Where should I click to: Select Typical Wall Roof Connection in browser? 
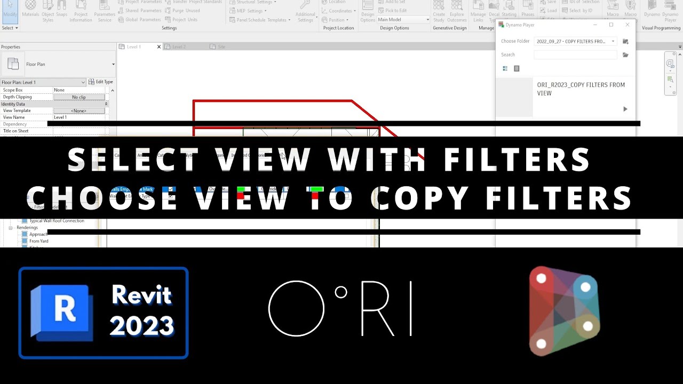click(56, 221)
